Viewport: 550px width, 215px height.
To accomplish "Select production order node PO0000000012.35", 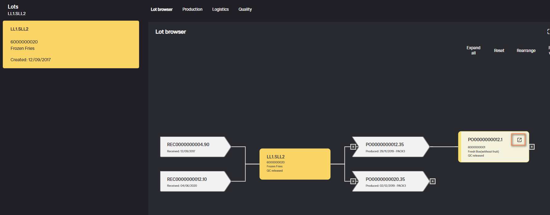I will [389, 147].
